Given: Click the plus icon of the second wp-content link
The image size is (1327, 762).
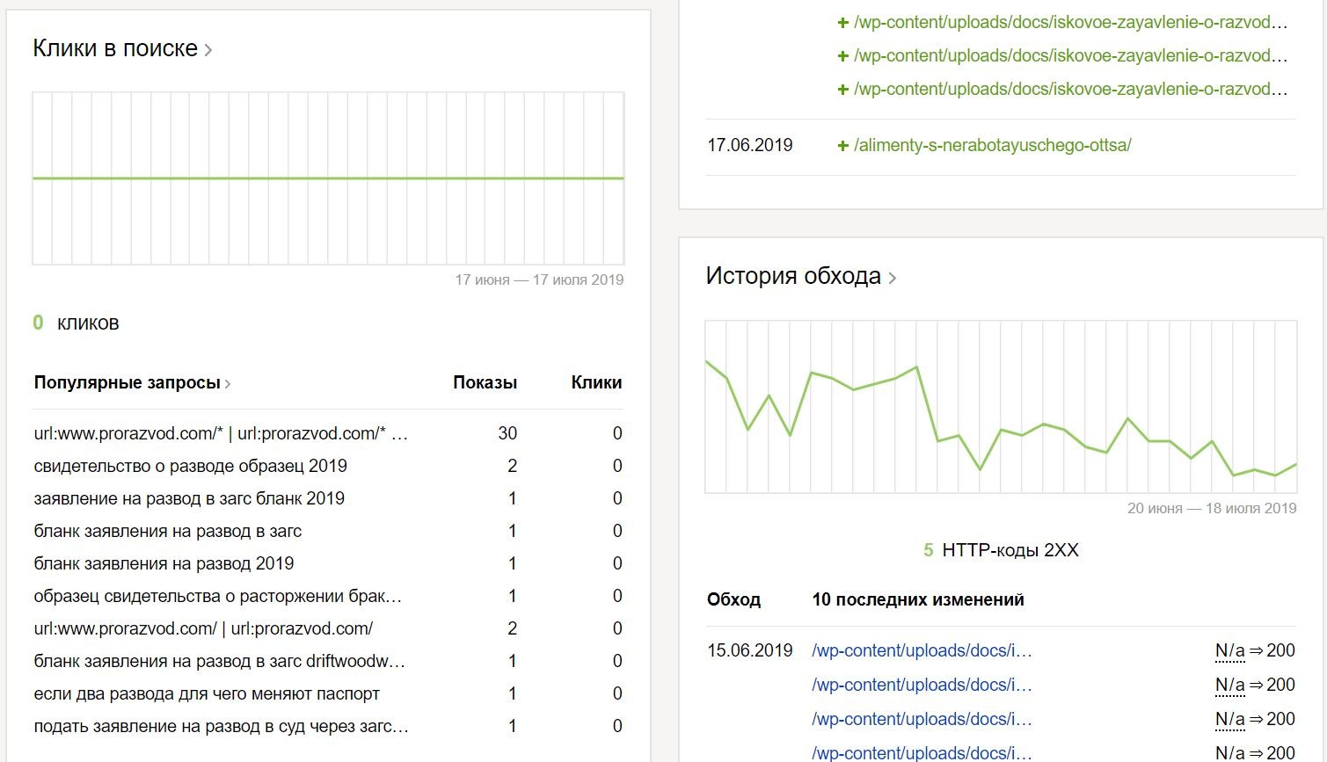Looking at the screenshot, I should pyautogui.click(x=842, y=56).
